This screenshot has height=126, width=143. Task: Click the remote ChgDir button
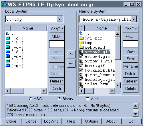pyautogui.click(x=131, y=29)
